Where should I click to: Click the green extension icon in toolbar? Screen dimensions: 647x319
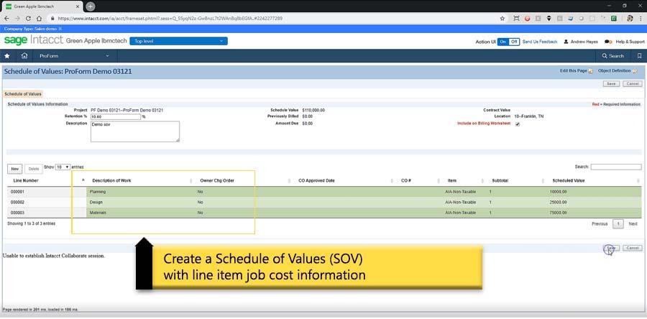[x=614, y=19]
